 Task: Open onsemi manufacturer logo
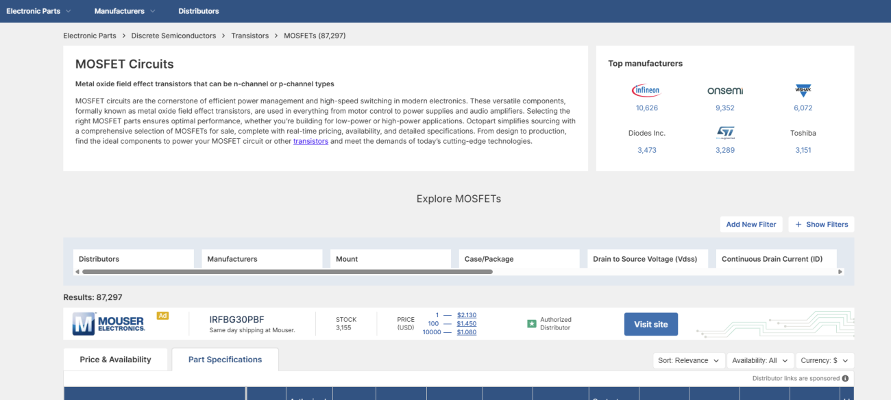(x=724, y=90)
